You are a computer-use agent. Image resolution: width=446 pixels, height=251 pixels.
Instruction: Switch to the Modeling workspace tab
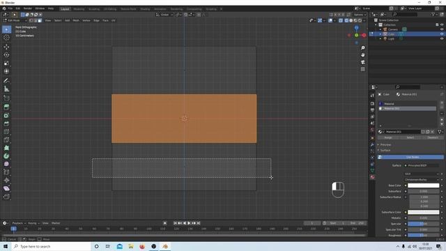pos(79,9)
